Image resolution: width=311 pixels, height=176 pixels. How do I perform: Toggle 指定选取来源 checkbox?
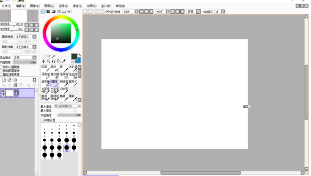1,74
